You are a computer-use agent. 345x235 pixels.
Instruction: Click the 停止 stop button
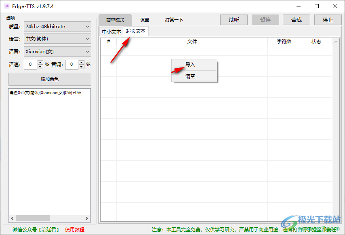pos(328,20)
